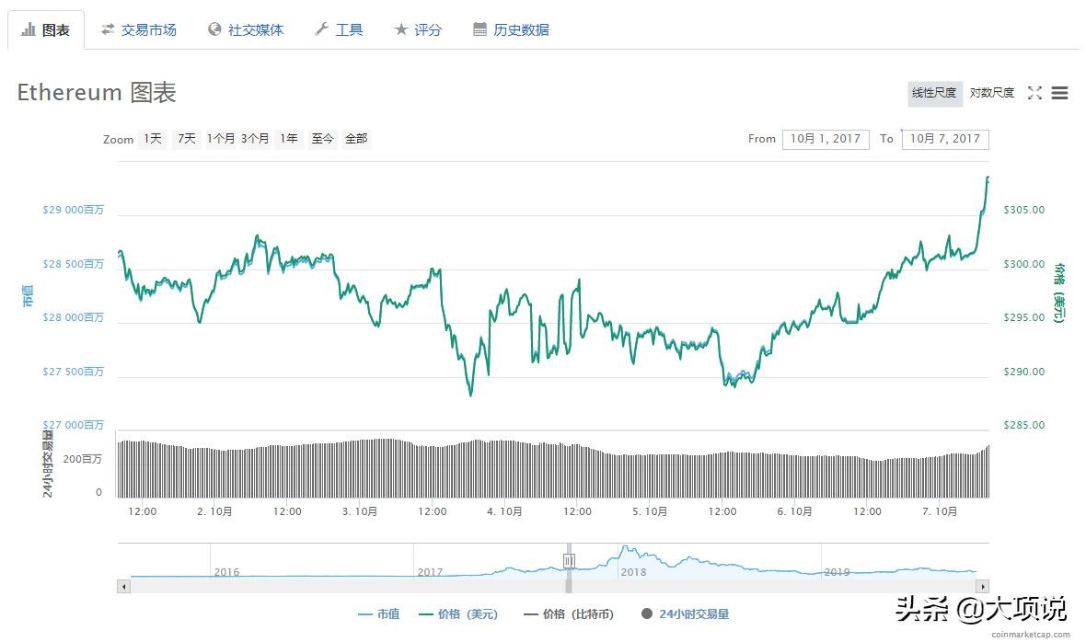Screen dimensions: 1086x642
Task: Click the navigator scrollbar right arrow
Action: pyautogui.click(x=982, y=586)
